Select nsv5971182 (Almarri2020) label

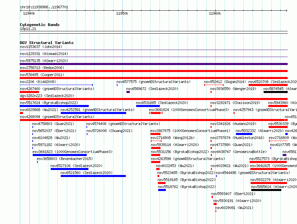click(56, 145)
